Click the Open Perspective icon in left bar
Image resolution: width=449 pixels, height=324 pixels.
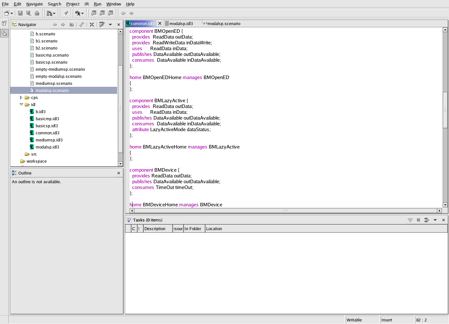click(x=4, y=23)
